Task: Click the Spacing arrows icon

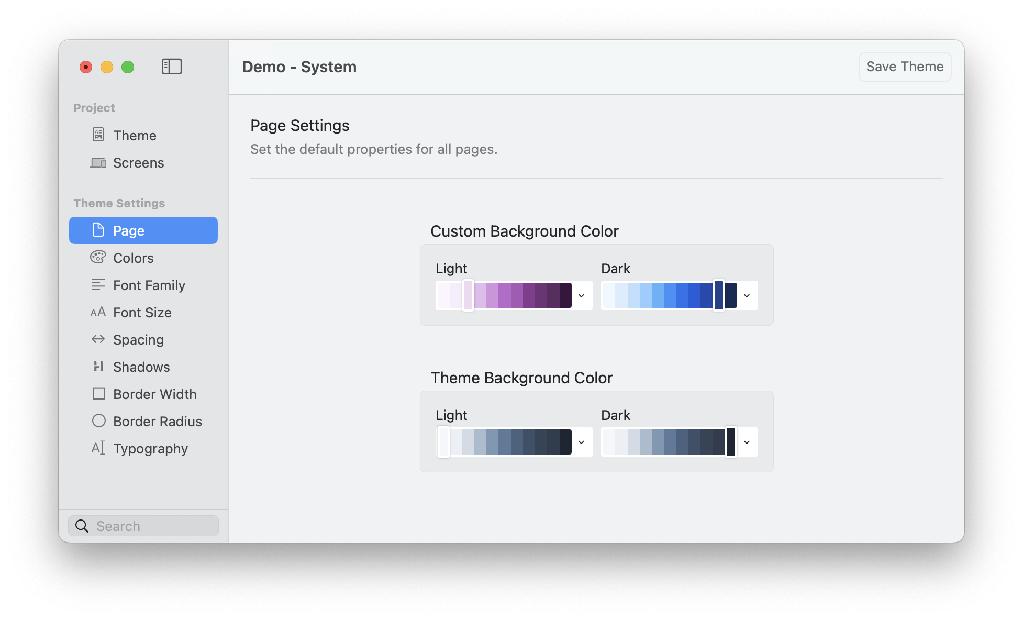Action: [98, 339]
